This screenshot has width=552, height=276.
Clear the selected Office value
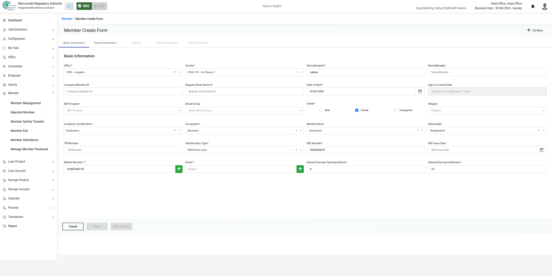click(x=175, y=72)
